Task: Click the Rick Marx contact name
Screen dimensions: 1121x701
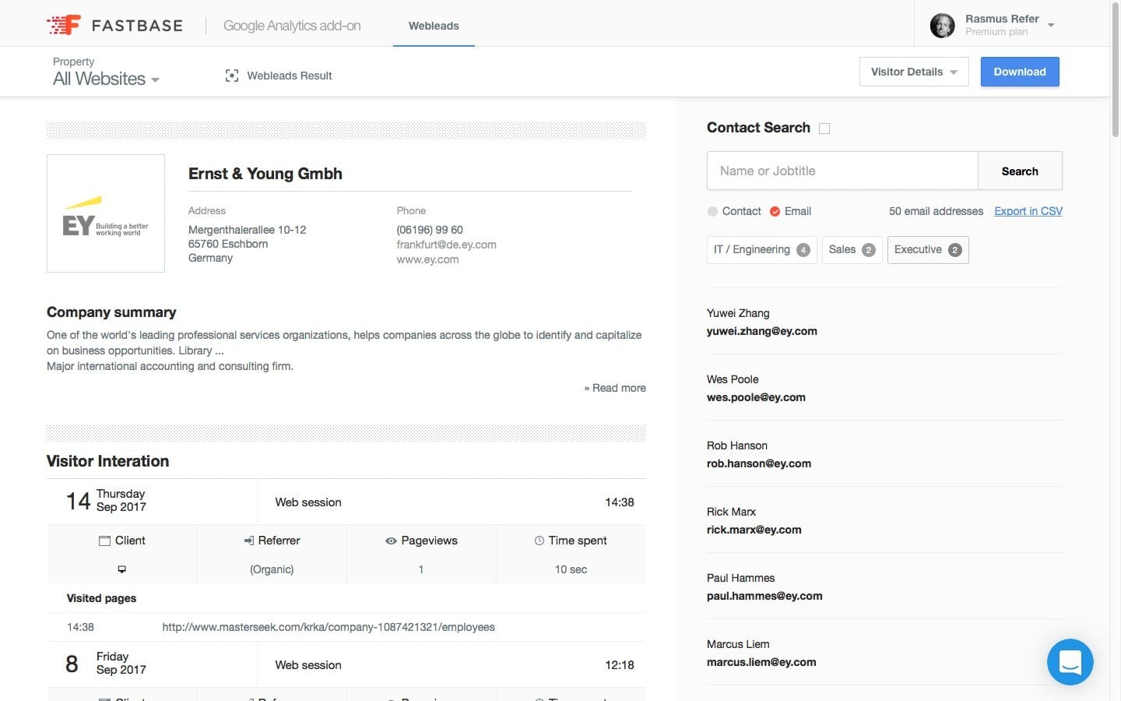Action: coord(731,512)
